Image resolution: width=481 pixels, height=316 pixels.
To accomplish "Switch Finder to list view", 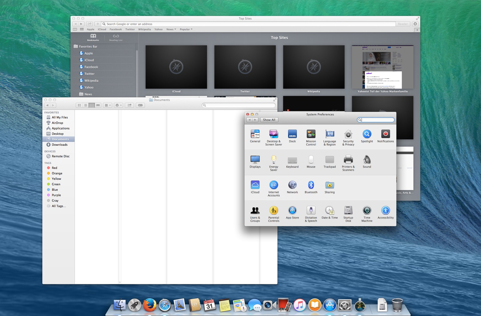I will tap(85, 105).
